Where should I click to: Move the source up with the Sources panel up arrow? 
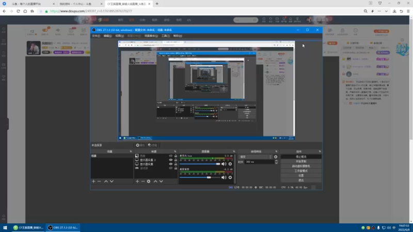[155, 181]
